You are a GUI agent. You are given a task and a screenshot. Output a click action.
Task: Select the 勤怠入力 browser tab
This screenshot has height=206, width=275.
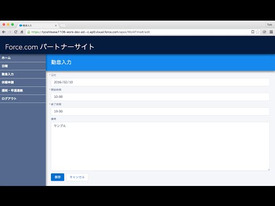click(x=37, y=25)
